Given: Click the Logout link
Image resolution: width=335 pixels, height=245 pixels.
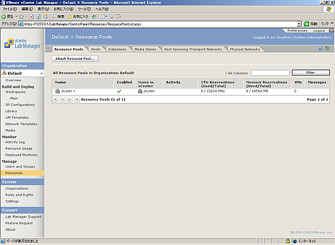Looking at the screenshot, I should click(319, 30).
